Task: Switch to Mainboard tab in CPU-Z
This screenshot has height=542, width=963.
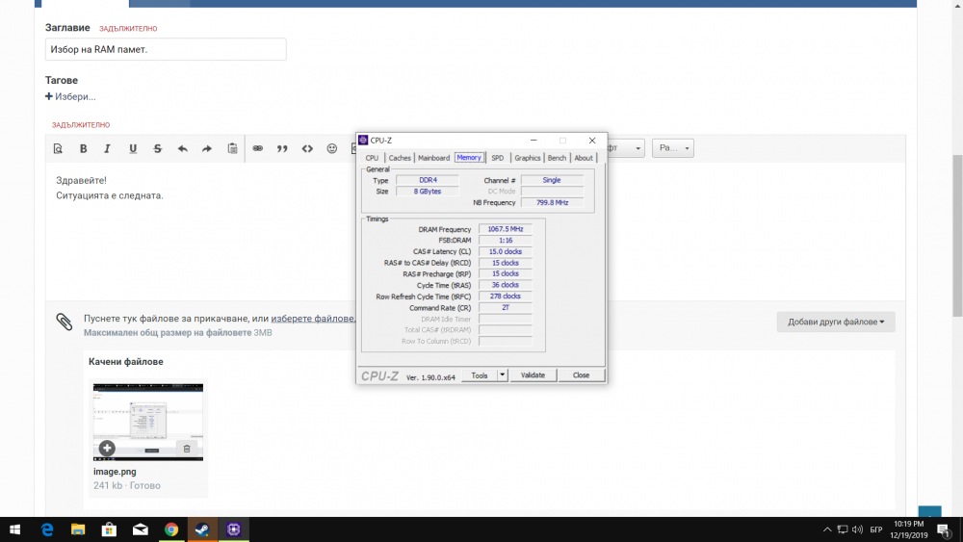Action: 433,158
